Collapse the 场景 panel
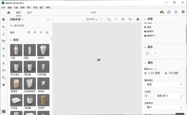 pos(145,19)
